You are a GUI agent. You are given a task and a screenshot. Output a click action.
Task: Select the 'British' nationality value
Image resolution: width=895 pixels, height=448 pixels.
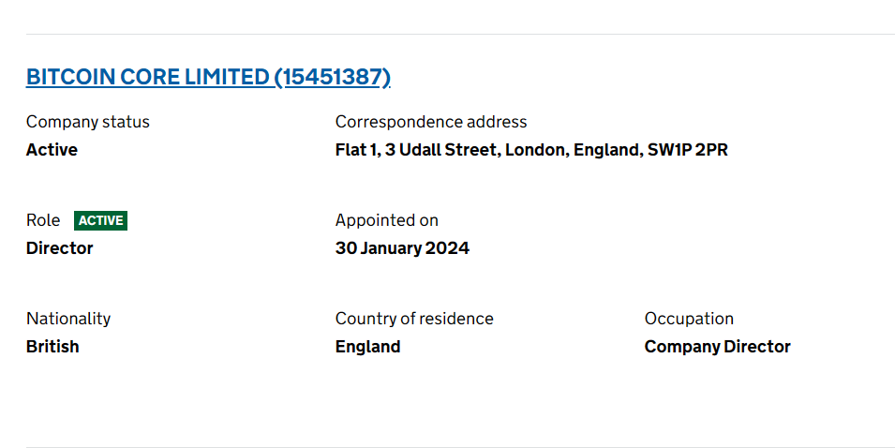[52, 347]
